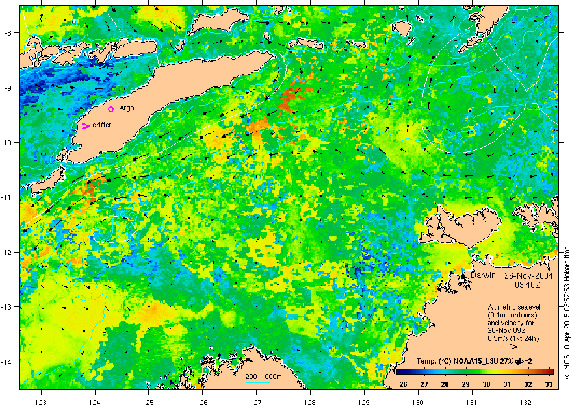Click the '(0.1m contours)' legend line
572x409 pixels.
(x=512, y=315)
